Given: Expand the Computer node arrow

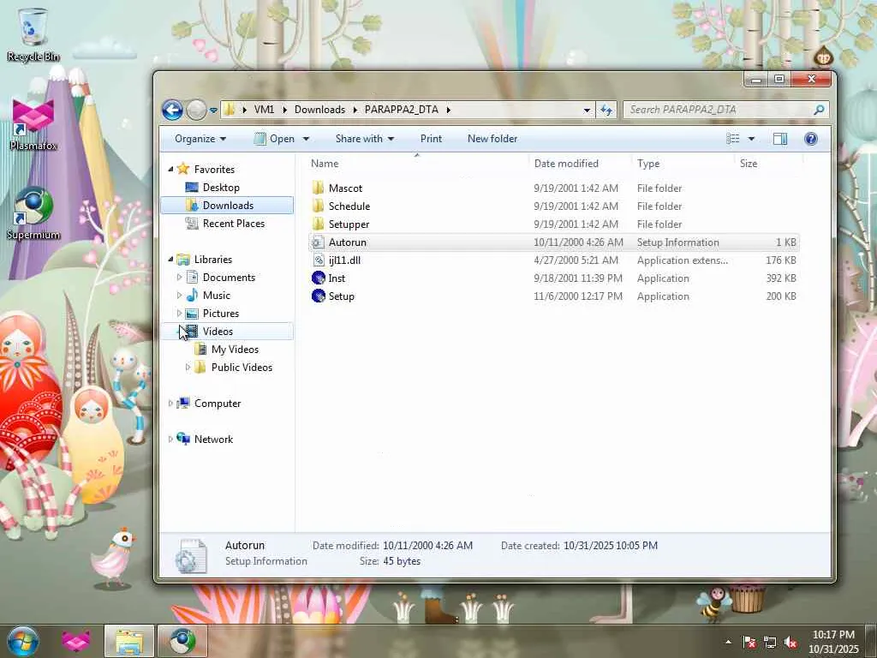Looking at the screenshot, I should click(170, 404).
